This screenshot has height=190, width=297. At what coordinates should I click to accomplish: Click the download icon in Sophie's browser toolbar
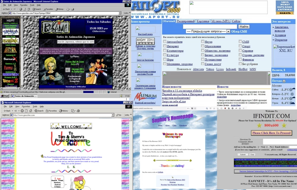pos(214,108)
